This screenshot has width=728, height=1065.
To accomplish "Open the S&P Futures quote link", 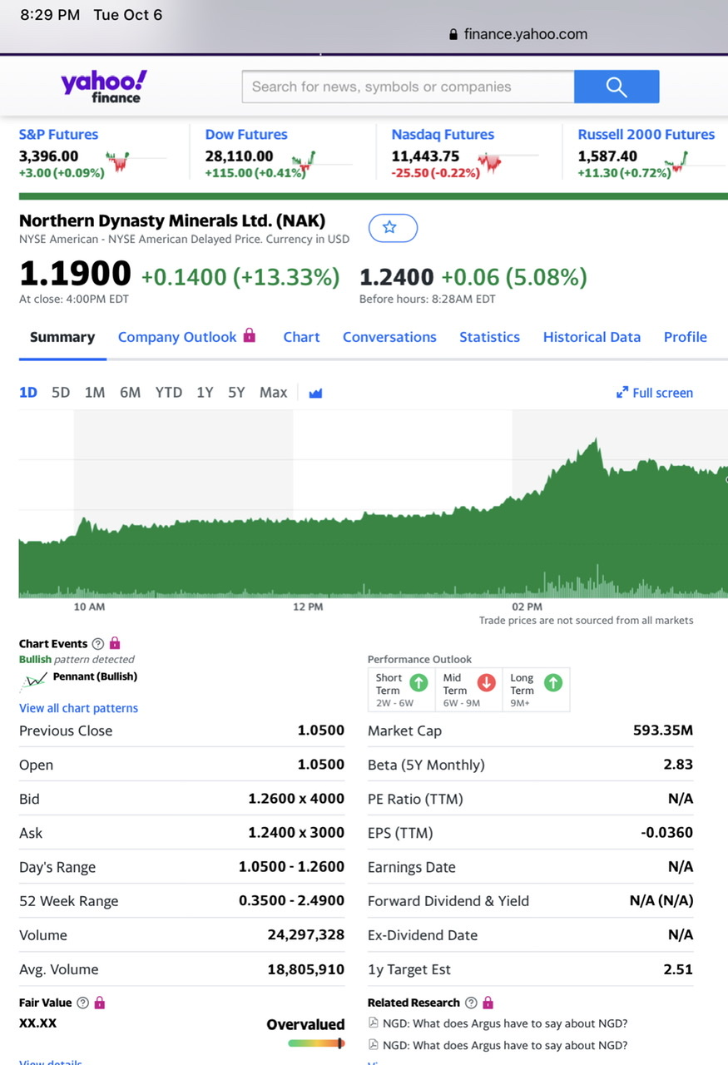I will point(58,134).
